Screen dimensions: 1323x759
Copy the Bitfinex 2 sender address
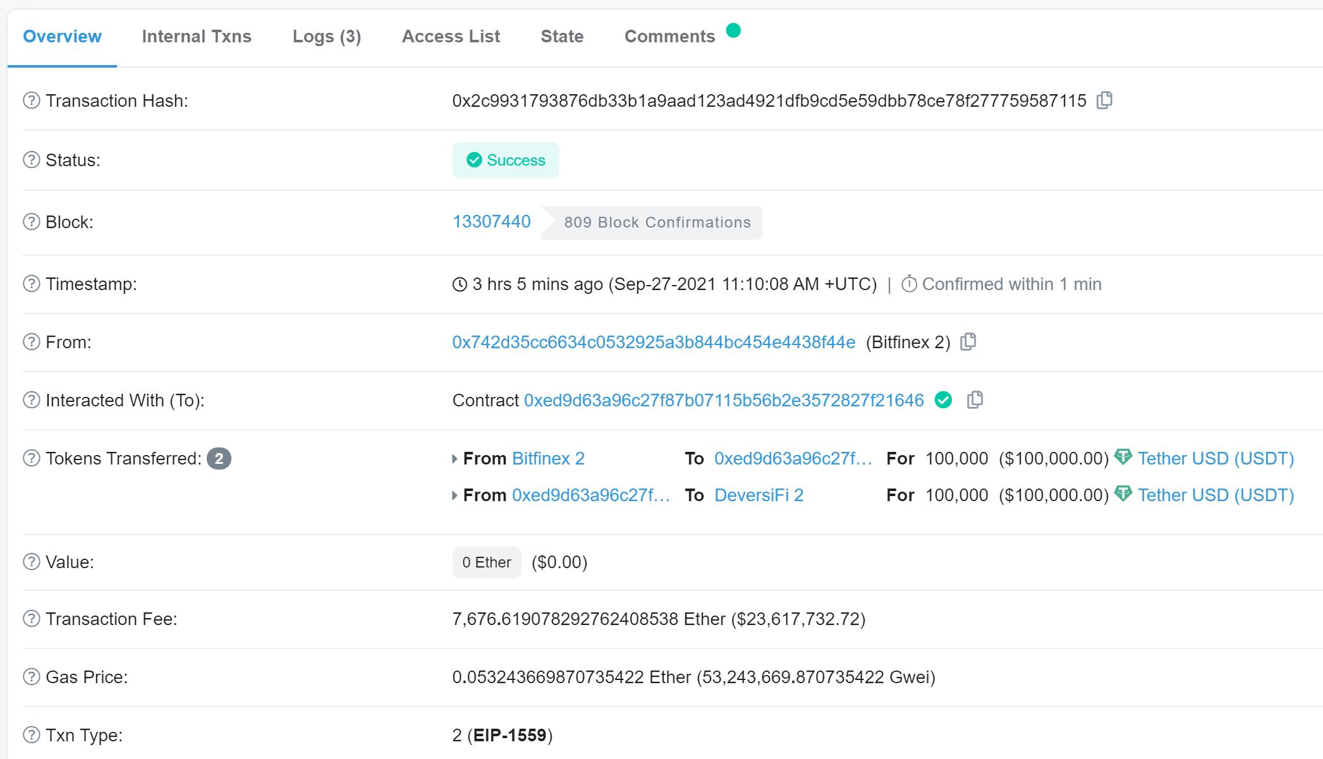coord(968,342)
